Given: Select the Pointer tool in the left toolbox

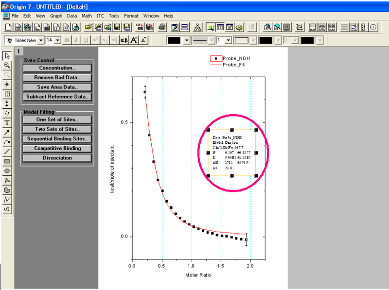Looking at the screenshot, I should [7, 56].
